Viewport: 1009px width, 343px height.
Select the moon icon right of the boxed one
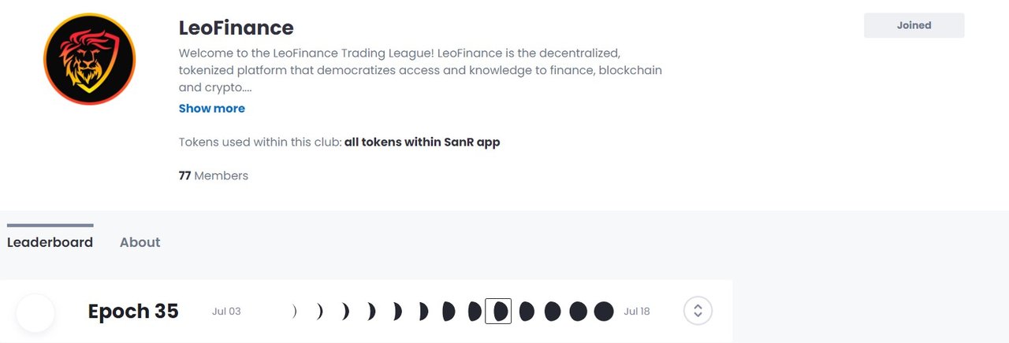tap(527, 312)
